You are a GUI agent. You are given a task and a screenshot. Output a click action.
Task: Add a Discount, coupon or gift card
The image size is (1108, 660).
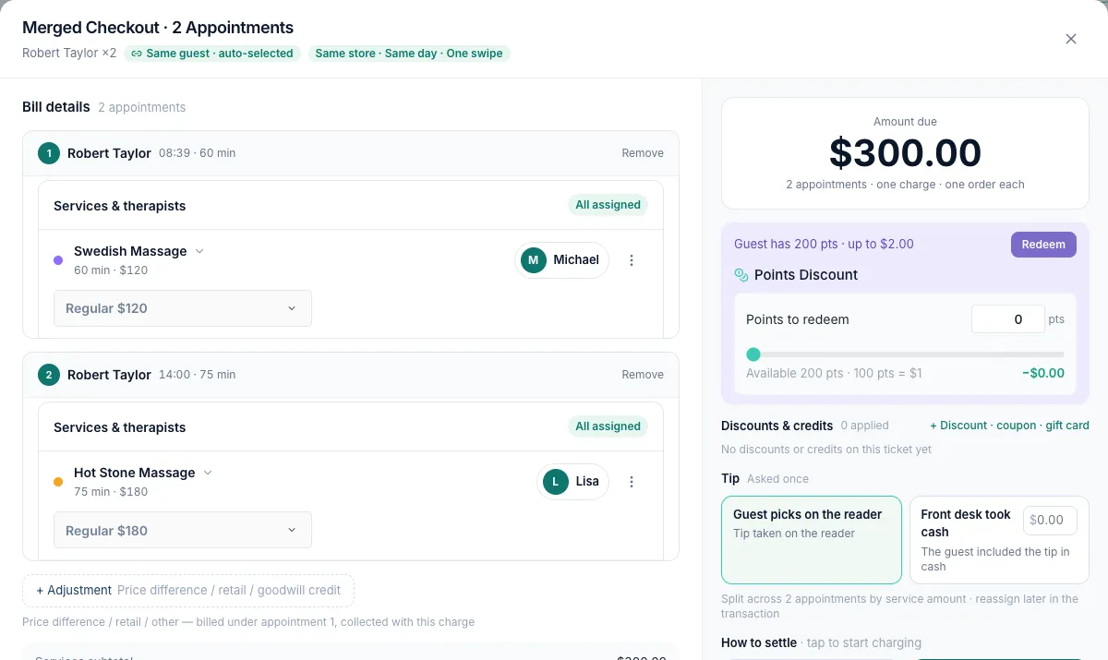coord(1009,426)
